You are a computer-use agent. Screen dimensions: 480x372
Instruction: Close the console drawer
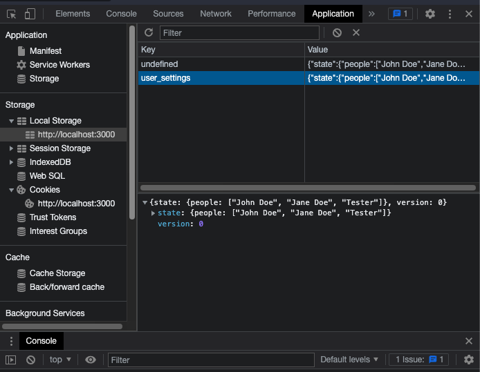click(x=469, y=341)
